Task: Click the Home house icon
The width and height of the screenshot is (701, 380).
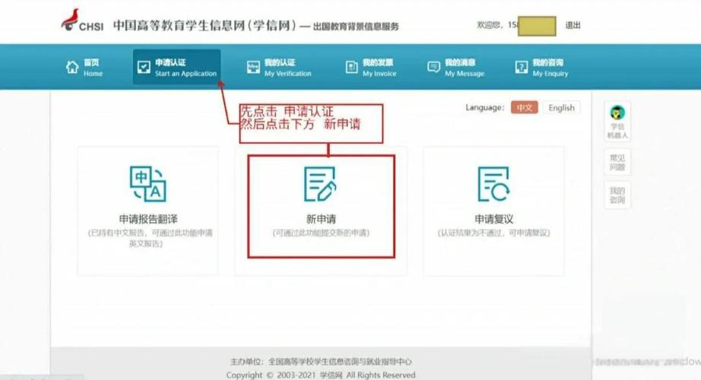Action: 72,68
